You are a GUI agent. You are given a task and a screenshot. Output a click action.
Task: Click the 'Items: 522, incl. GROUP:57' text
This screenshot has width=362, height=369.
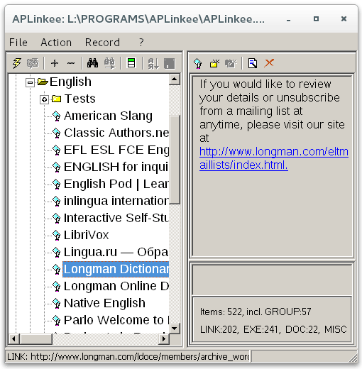click(256, 312)
